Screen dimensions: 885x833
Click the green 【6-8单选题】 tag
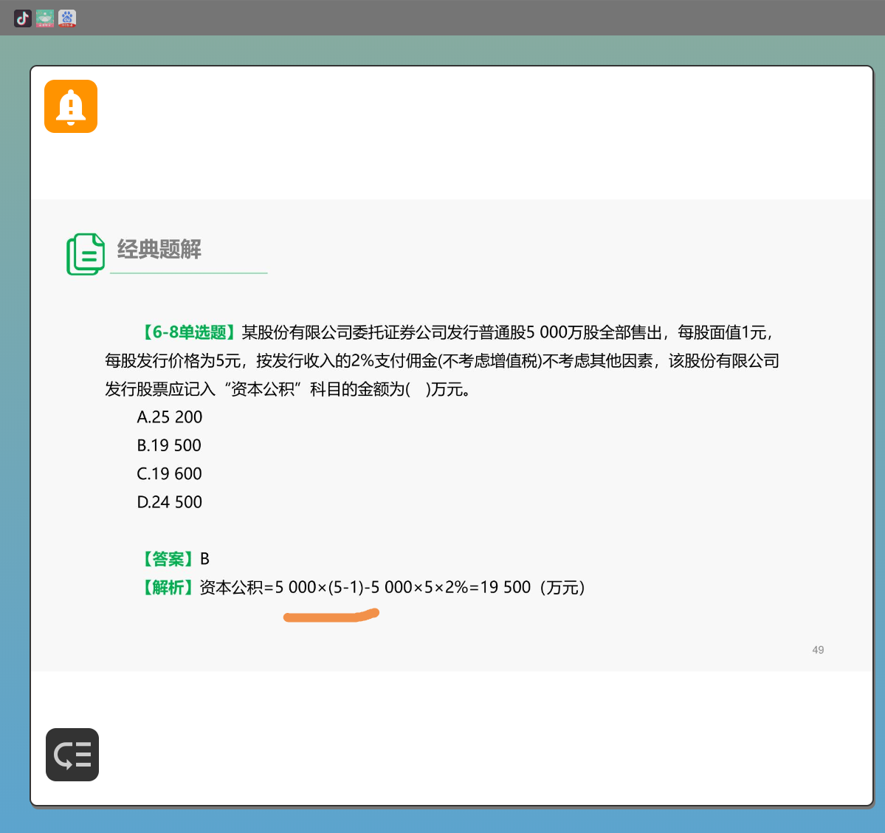point(189,332)
